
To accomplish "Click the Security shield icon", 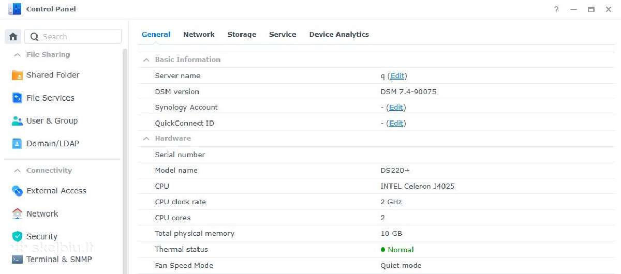I will tap(17, 236).
